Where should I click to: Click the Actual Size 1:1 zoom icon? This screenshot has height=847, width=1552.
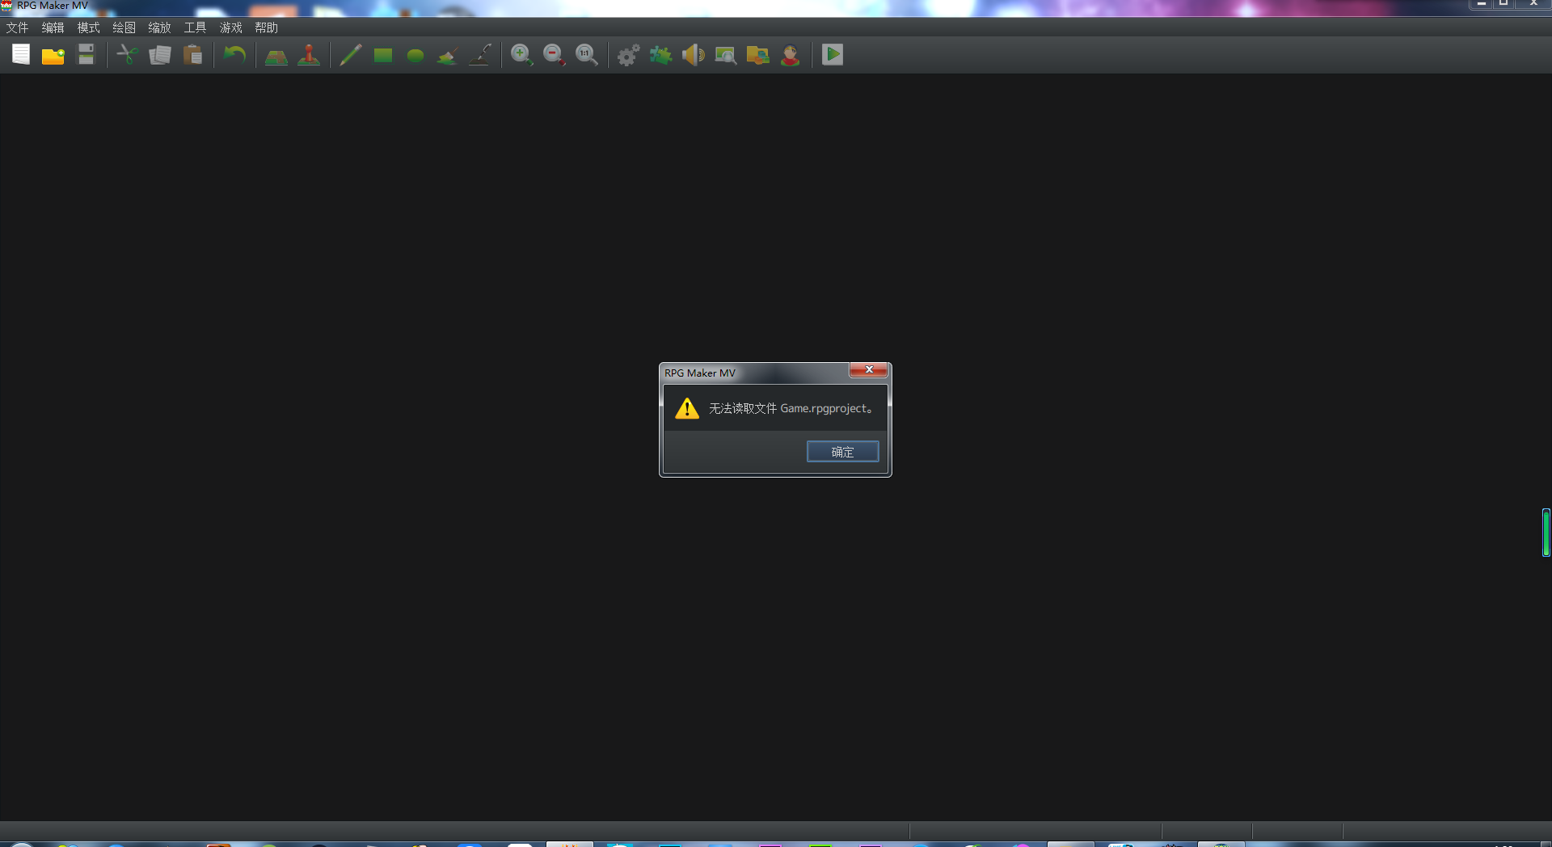click(587, 55)
